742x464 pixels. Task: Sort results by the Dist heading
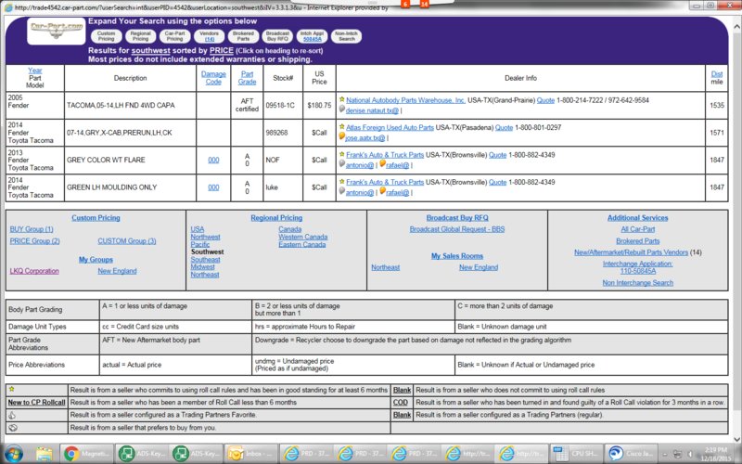point(717,74)
